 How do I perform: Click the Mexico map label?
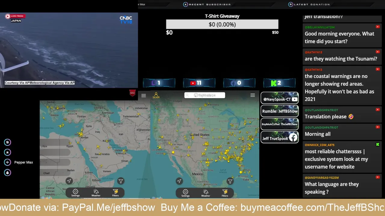(x=197, y=174)
